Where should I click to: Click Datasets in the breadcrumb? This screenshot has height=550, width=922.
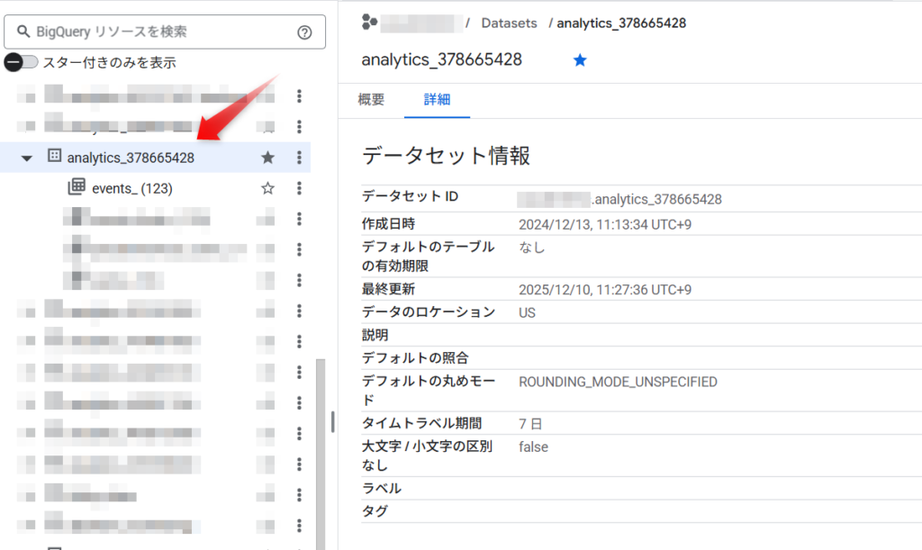pyautogui.click(x=509, y=23)
